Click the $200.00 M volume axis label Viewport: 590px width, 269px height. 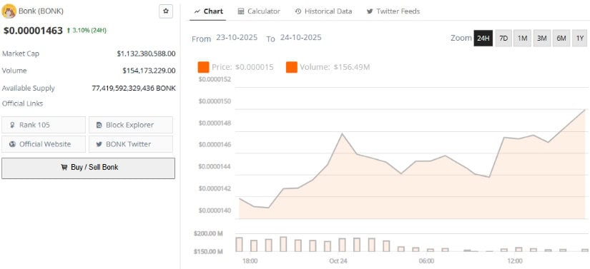pos(208,233)
